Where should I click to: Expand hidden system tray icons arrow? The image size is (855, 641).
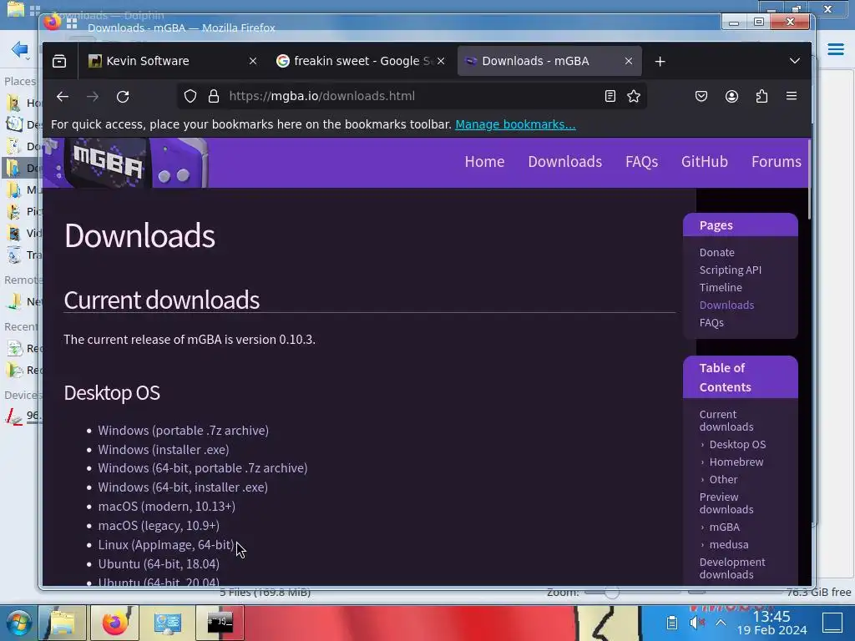pyautogui.click(x=721, y=623)
